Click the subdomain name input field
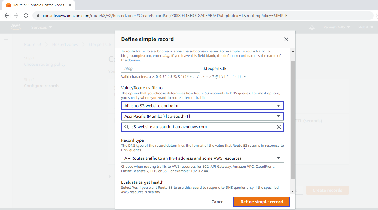Screen dimensions: 378x210 160,68
